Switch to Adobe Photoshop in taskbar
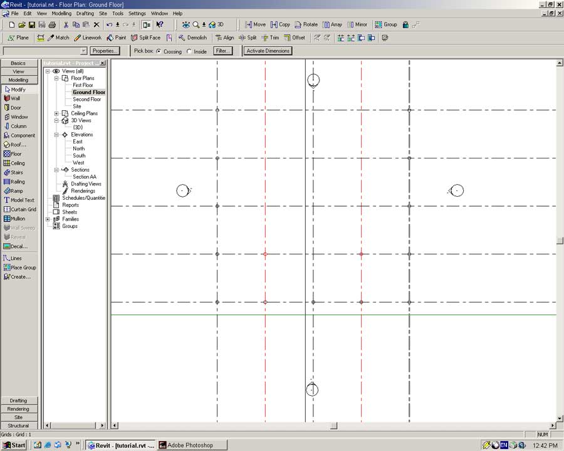Screen dimensions: 564x451 click(190, 445)
